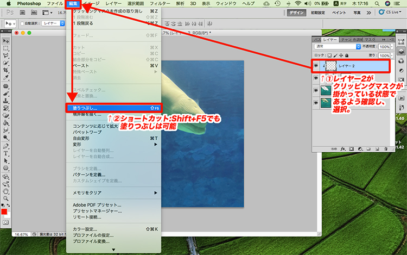Switch to the マスク panel tab
407x255 pixels.
(370, 40)
